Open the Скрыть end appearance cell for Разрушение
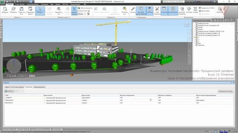 pyautogui.click(x=100, y=100)
